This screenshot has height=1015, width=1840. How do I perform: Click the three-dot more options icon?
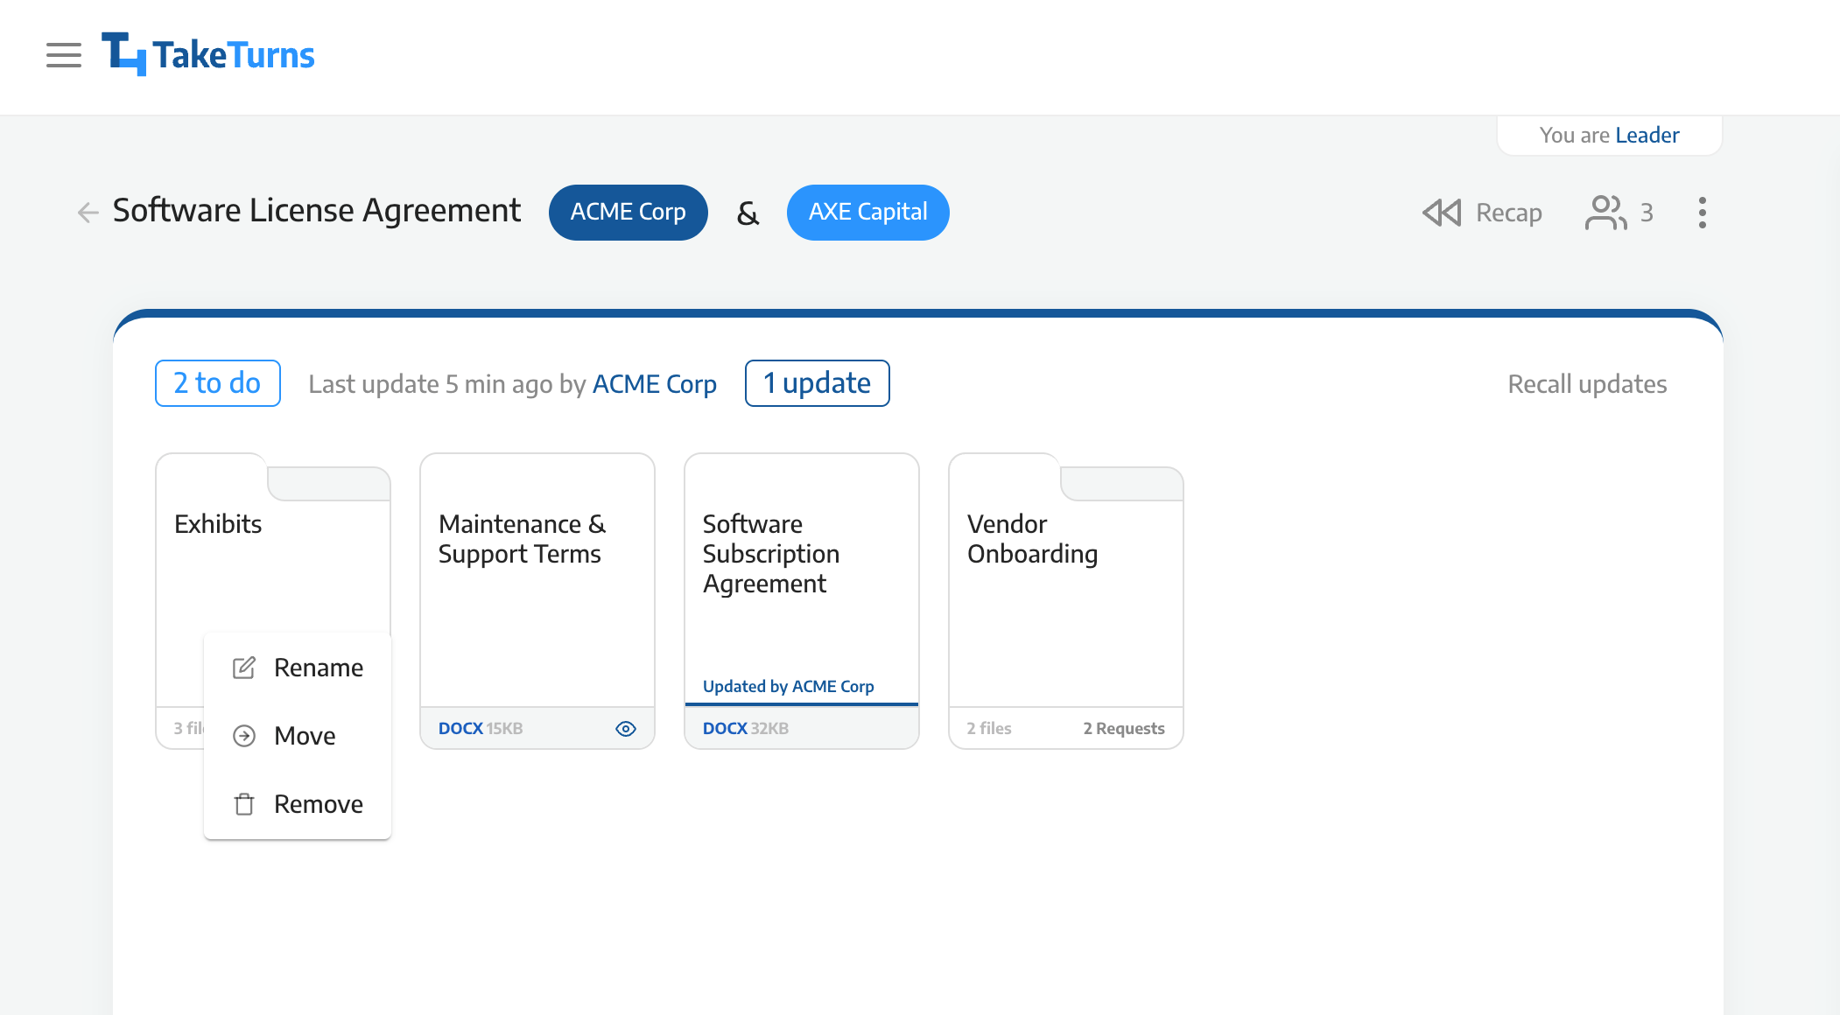[1701, 213]
